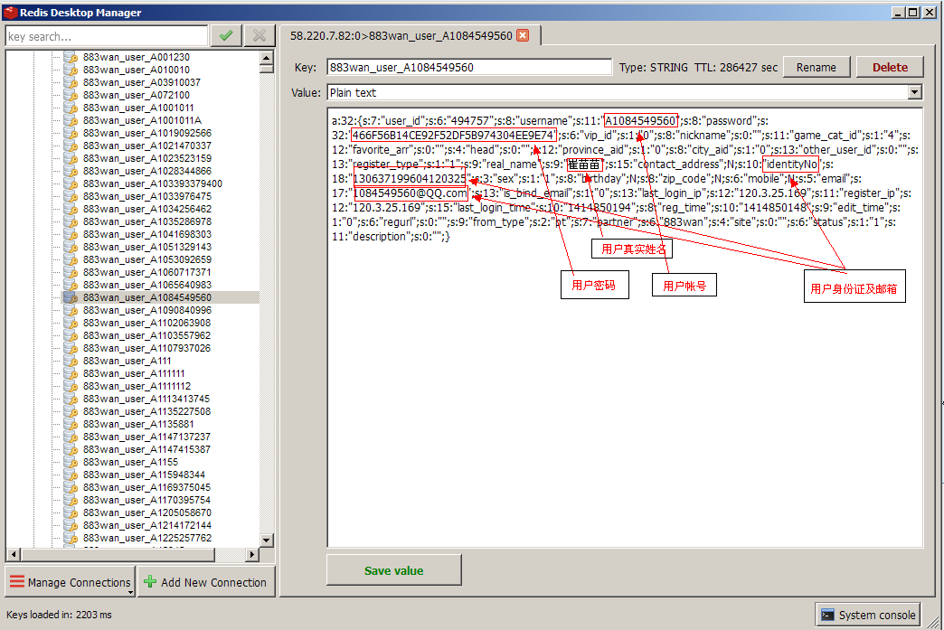Viewport: 944px width, 630px height.
Task: Click the key tree scroll up arrow
Action: pos(267,58)
